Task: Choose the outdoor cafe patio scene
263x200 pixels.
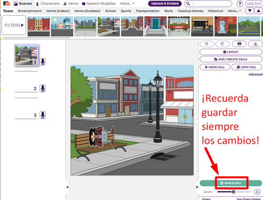Action: click(179, 26)
